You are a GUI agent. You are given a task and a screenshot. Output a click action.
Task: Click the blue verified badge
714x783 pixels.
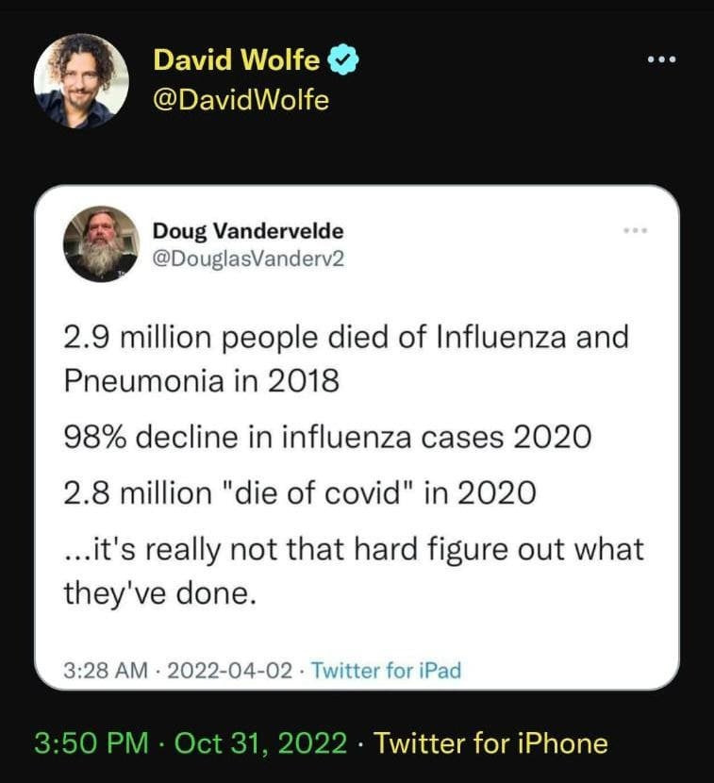344,62
